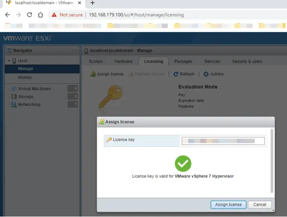Click the Assign license dialog title icon

point(102,122)
